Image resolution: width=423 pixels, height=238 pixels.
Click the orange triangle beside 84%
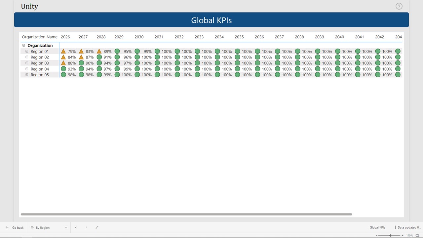click(x=63, y=57)
